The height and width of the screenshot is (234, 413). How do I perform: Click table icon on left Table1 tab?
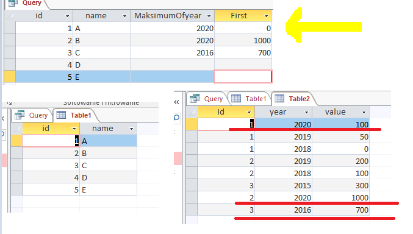[x=61, y=115]
